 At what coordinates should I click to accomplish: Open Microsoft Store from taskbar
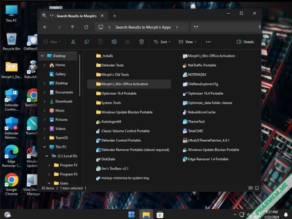pos(160,215)
